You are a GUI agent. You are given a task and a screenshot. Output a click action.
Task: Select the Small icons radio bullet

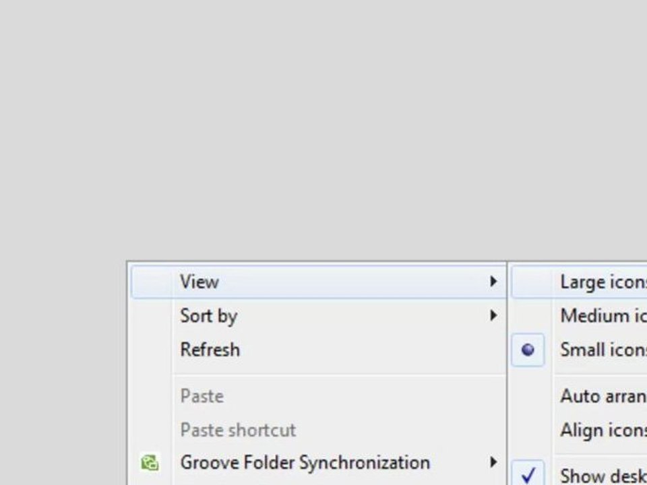coord(528,350)
